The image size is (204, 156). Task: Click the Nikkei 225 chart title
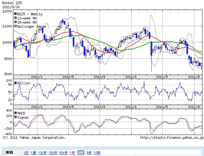[x=11, y=3]
